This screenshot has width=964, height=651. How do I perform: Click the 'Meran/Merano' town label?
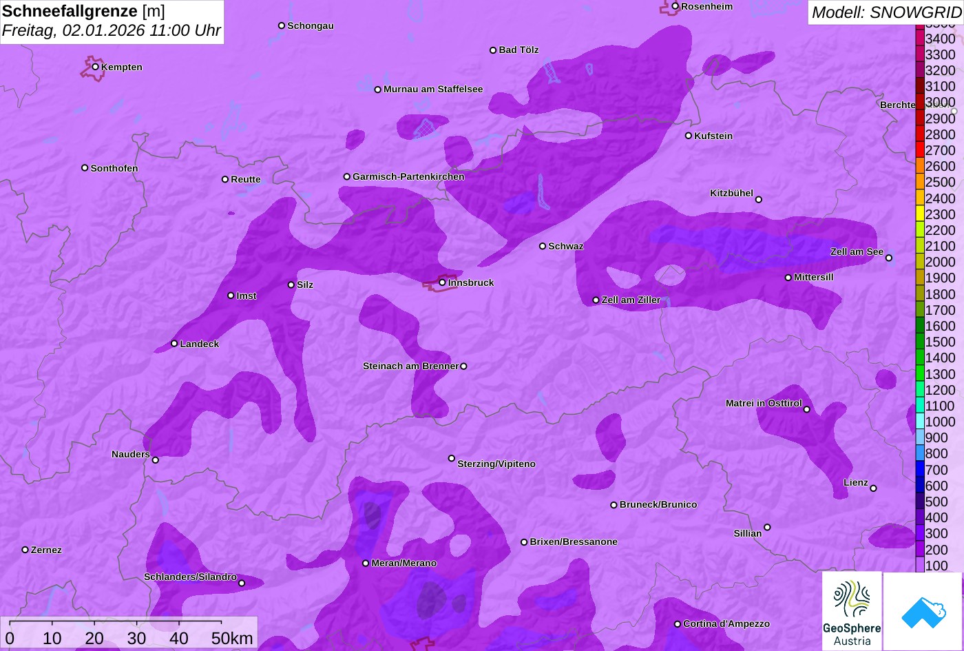pyautogui.click(x=404, y=564)
